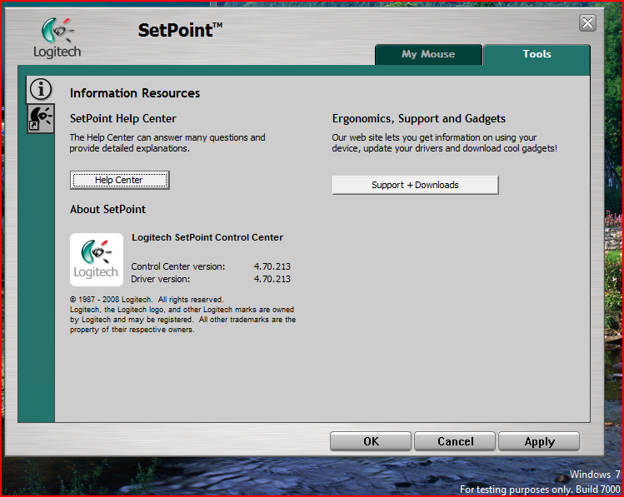Screen dimensions: 624x497
Task: Click the Control Center version 4.70.213 value
Action: (272, 266)
